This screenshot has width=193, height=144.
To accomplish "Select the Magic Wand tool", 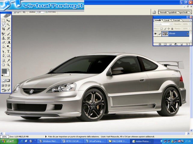I will [8, 25].
